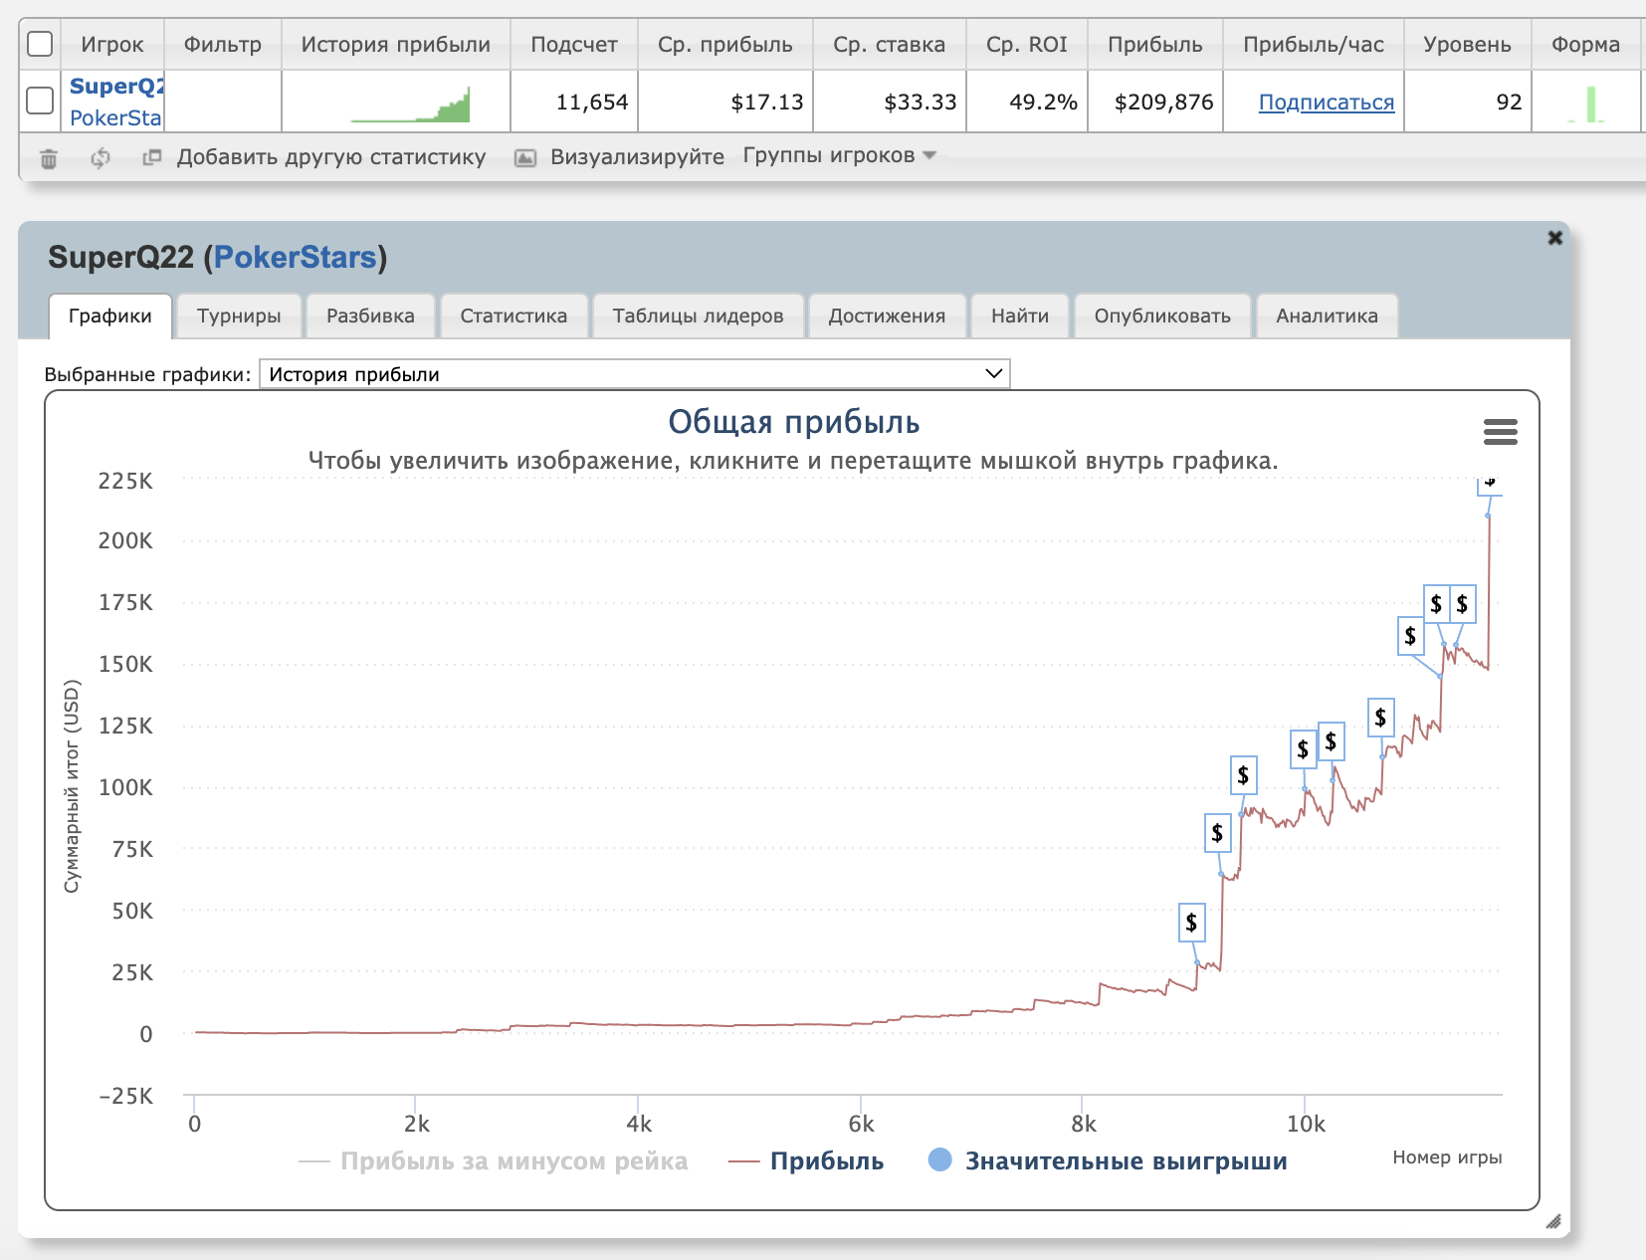Click the lowest dollar win marker
Viewport: 1646px width, 1260px height.
(1191, 923)
